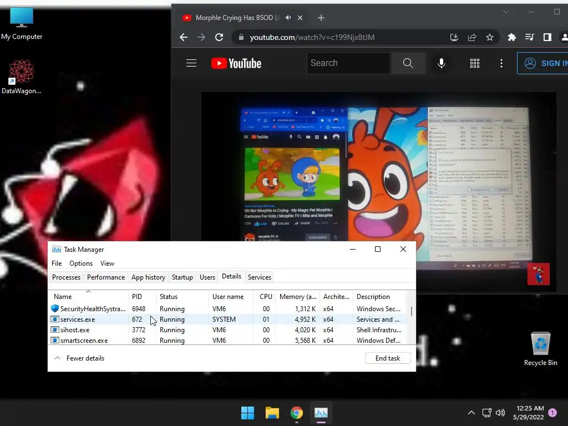568x426 pixels.
Task: Open My Computer desktop icon
Action: click(22, 24)
